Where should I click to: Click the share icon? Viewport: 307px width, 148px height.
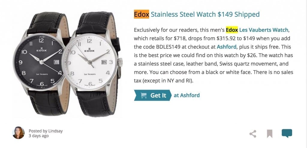pyautogui.click(x=253, y=134)
